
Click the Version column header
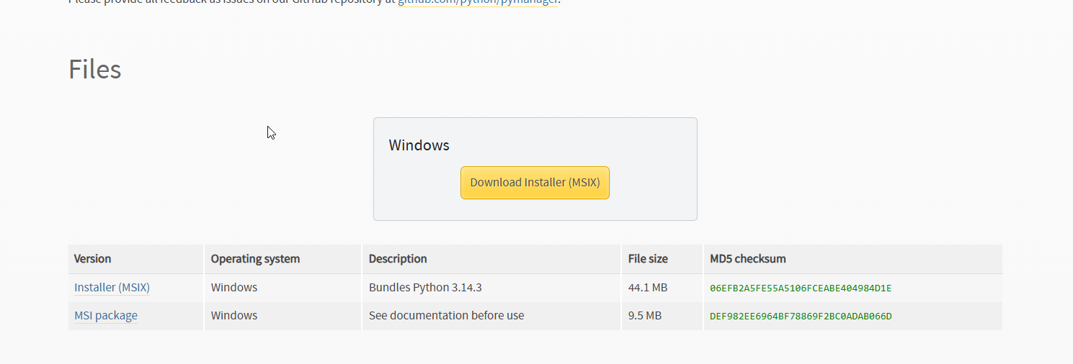coord(93,259)
